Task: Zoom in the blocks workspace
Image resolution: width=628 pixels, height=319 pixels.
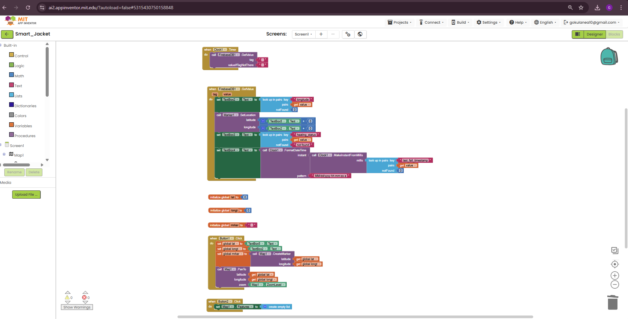Action: click(x=615, y=276)
